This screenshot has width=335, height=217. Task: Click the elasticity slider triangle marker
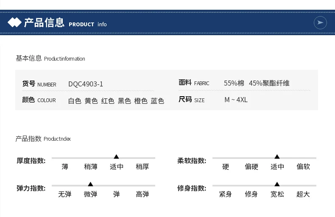coord(91,184)
